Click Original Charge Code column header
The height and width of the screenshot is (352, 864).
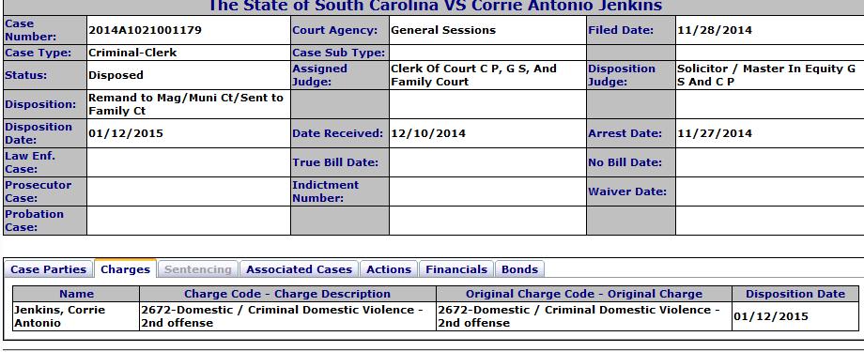click(x=584, y=294)
